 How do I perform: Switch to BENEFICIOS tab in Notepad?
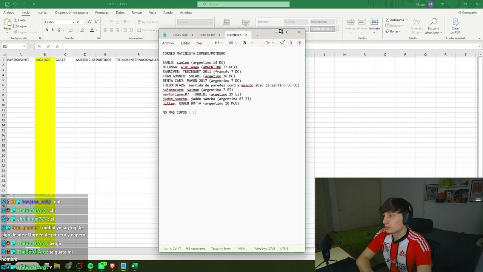(207, 35)
